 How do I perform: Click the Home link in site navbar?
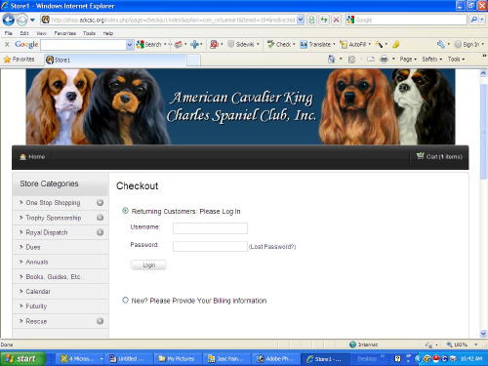pos(32,157)
